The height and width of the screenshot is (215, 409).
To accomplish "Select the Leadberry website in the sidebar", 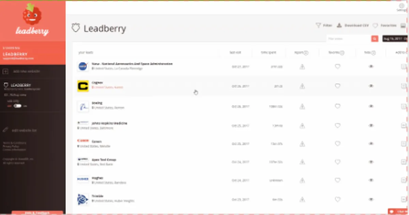I will [21, 85].
